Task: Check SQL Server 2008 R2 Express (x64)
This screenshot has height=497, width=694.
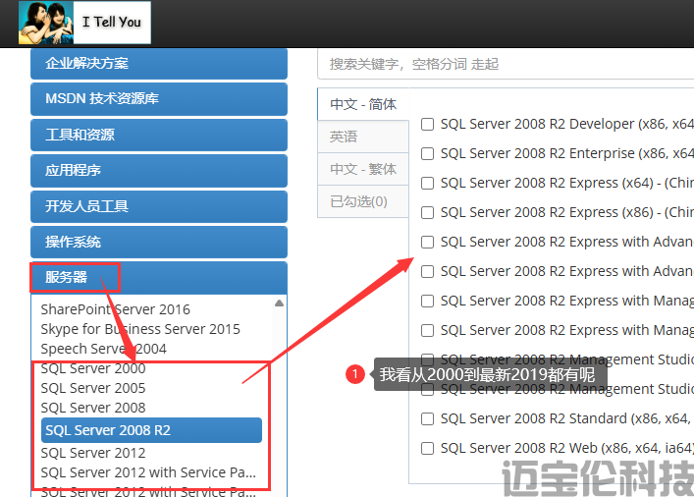Action: click(427, 183)
